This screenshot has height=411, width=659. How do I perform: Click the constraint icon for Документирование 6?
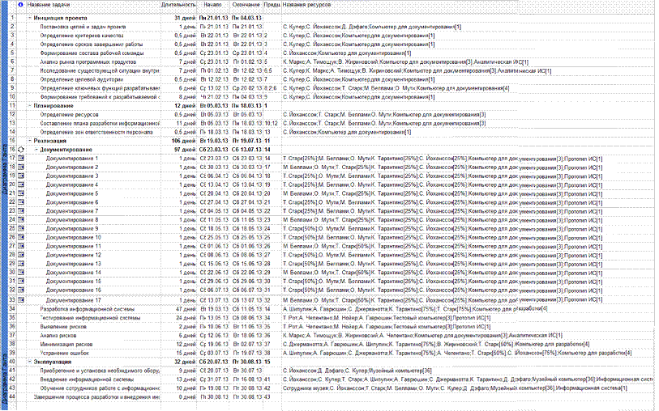(x=21, y=202)
